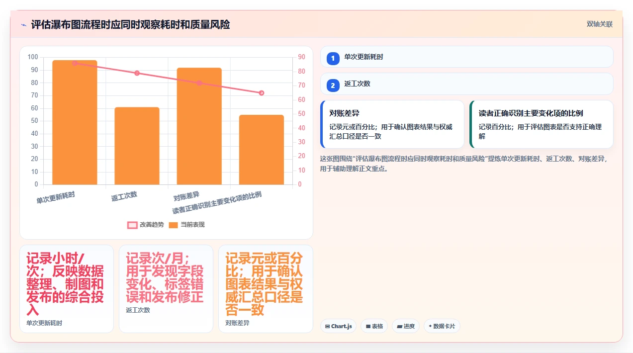Click the first trend line point near 86

pos(75,63)
